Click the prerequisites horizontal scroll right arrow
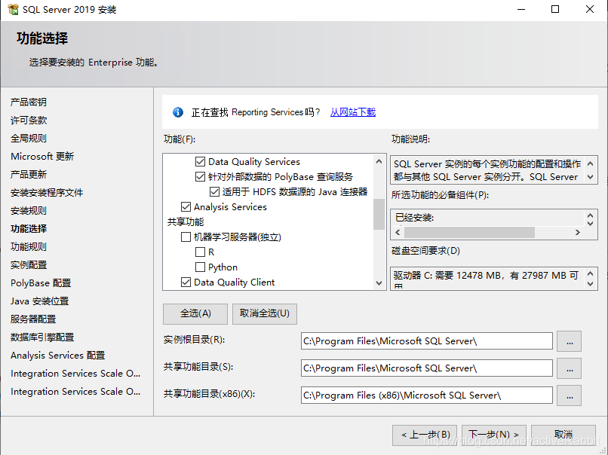The image size is (608, 455). (577, 232)
